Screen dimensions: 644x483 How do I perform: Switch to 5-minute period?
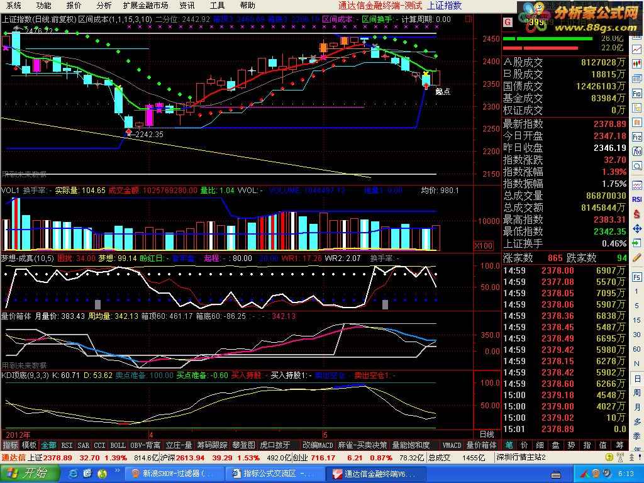point(636,306)
